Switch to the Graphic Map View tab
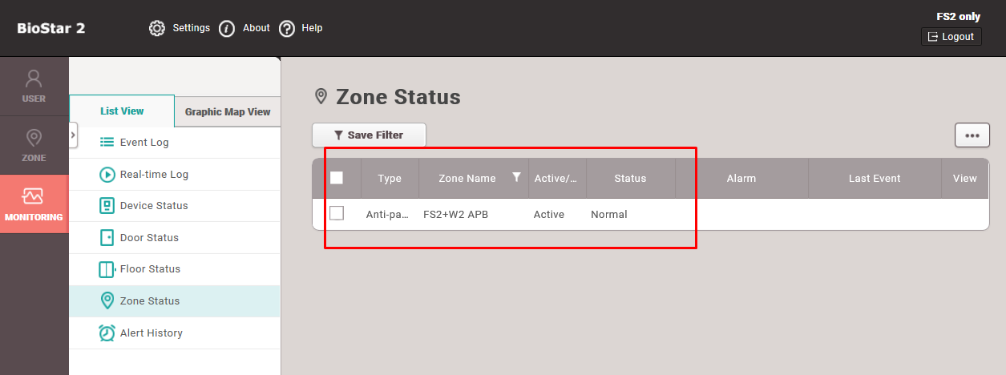 click(228, 111)
